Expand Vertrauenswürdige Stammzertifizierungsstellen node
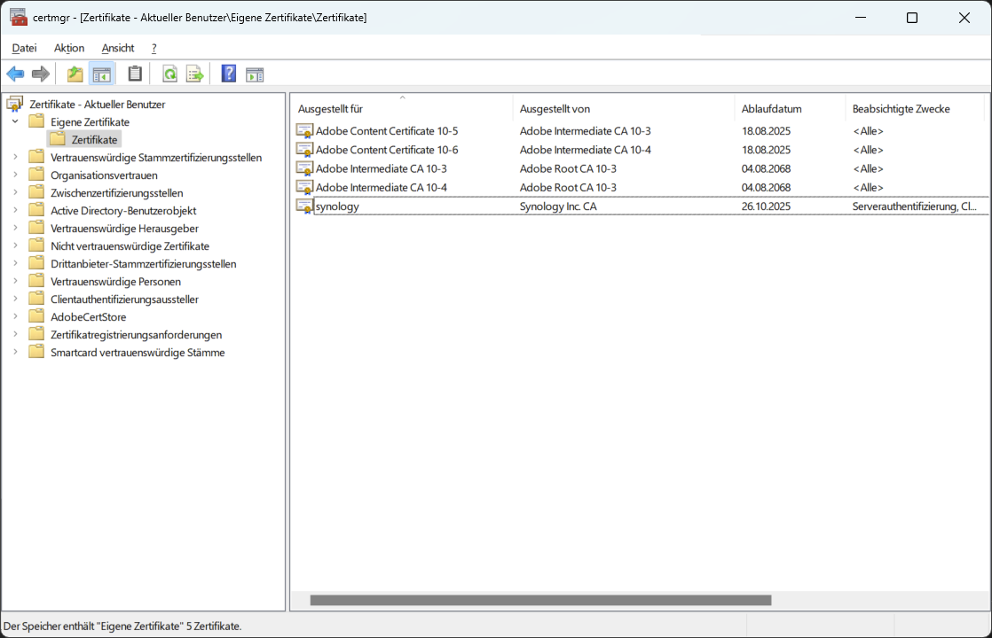Viewport: 992px width, 638px height. 15,157
